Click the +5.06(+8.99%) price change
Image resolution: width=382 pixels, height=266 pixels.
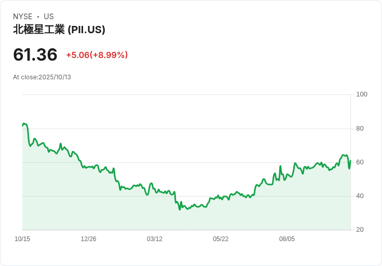97,55
